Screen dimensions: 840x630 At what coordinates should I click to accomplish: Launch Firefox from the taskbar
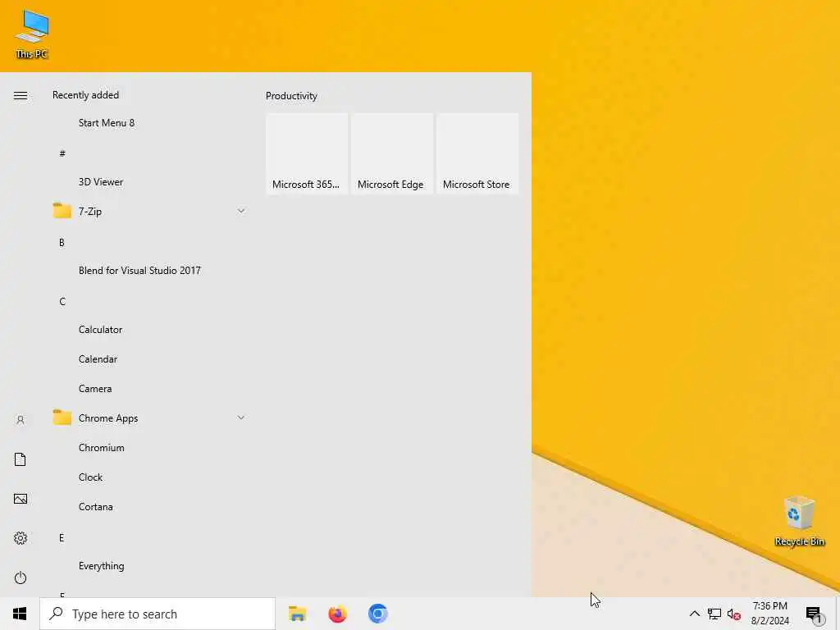click(x=337, y=614)
